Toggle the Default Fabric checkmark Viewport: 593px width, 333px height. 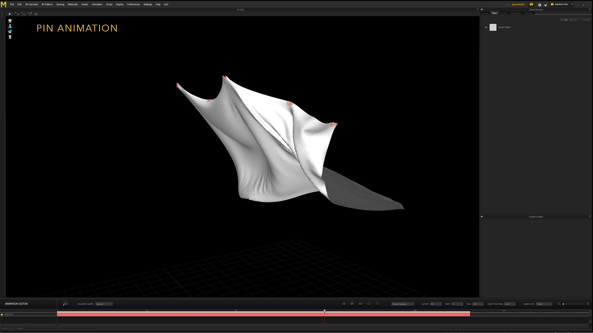[486, 27]
